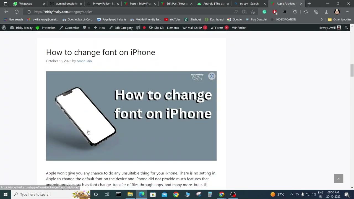Switch to the Posts ‹ Tricky Freaky tab

pyautogui.click(x=140, y=4)
